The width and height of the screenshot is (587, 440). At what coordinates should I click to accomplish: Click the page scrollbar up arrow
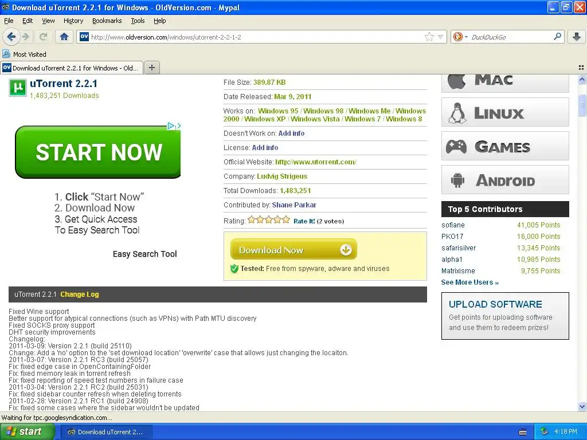[582, 79]
